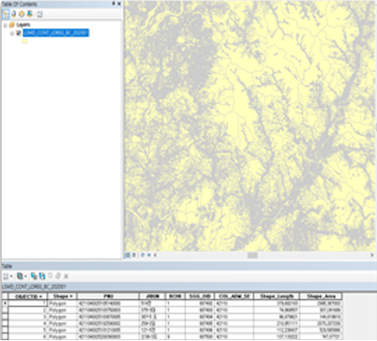
Task: Click the map horizontal scrollbar thumb
Action: pos(252,255)
